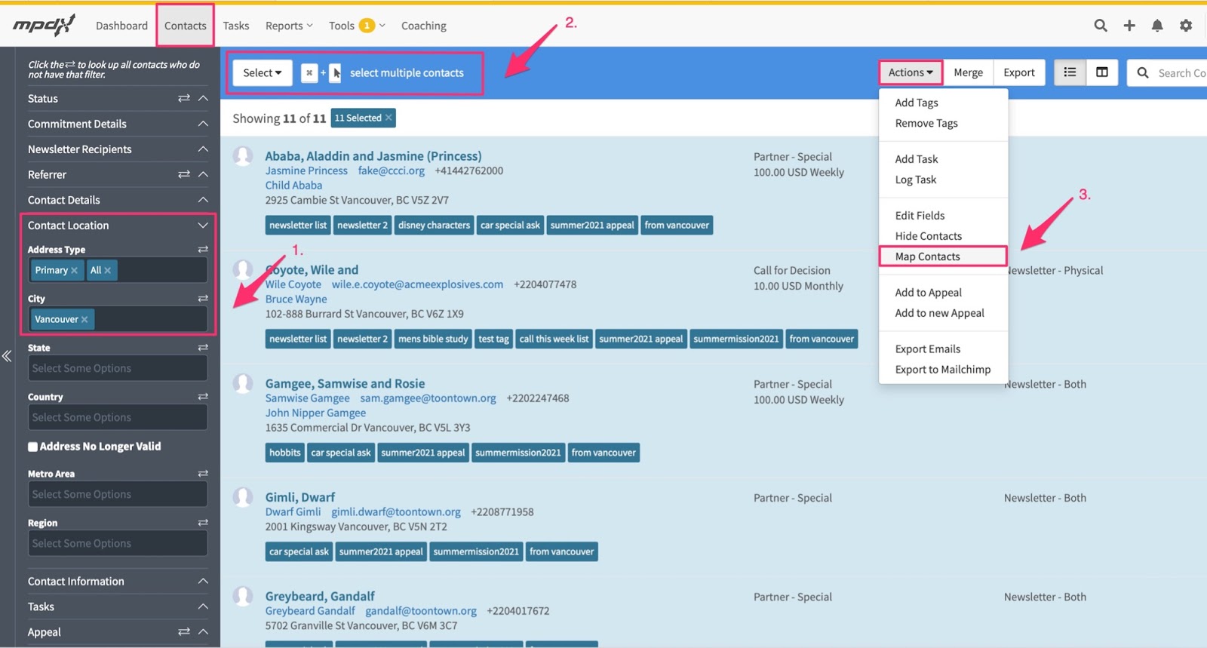Click the Country filter select box

(118, 417)
